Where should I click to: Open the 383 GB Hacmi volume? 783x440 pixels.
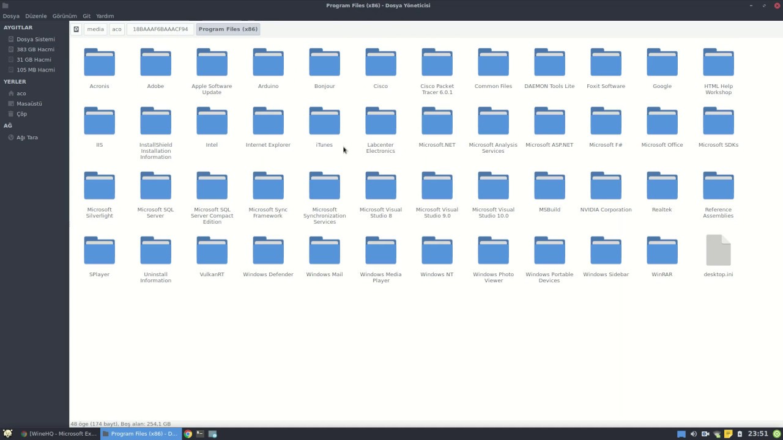coord(35,50)
